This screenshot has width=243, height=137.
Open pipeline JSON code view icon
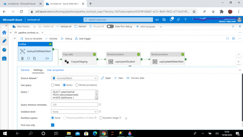(x=227, y=38)
